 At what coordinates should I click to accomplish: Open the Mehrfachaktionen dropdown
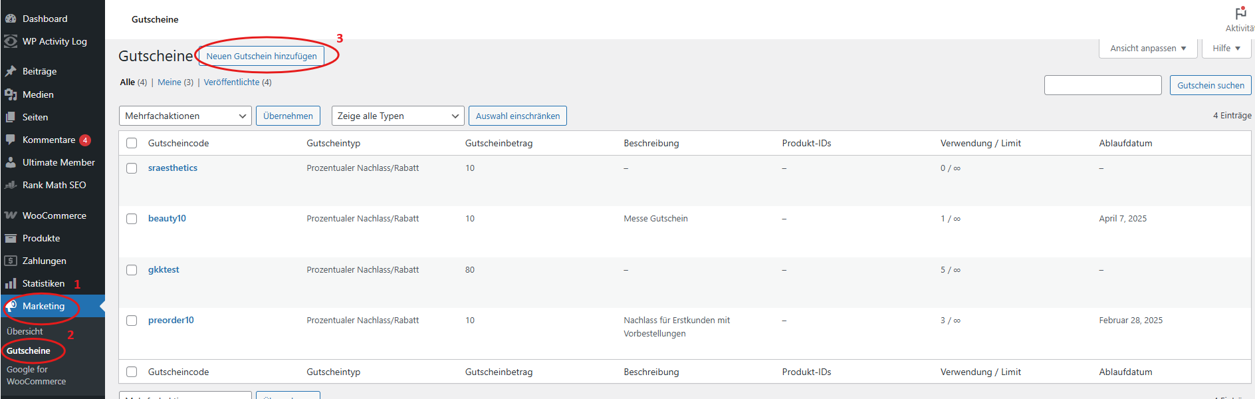coord(185,116)
